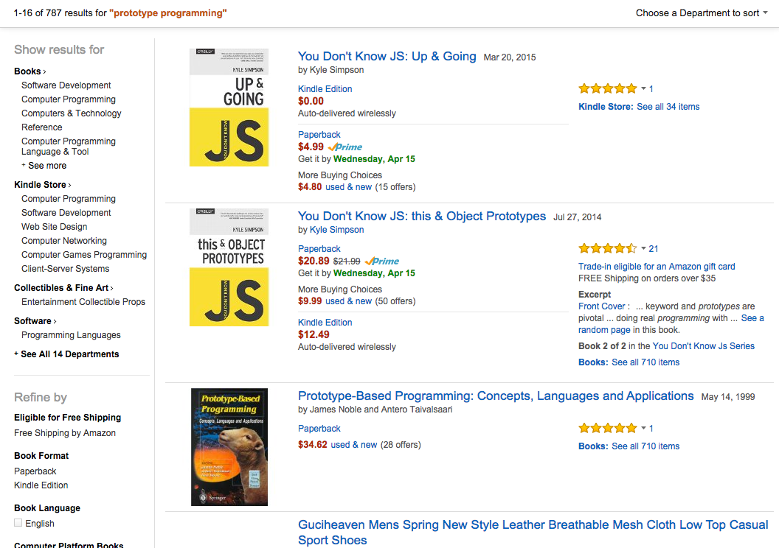The height and width of the screenshot is (548, 779).
Task: Open Books: See all 710 items under Object Prototypes
Action: [x=629, y=362]
